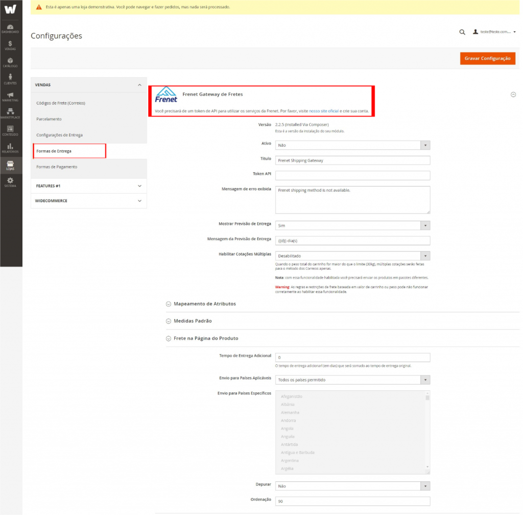
Task: Click the countries list scrollbar
Action: pos(427,431)
